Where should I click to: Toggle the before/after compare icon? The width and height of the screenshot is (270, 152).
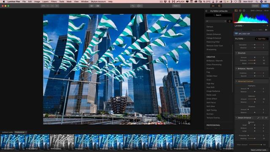click(98, 6)
